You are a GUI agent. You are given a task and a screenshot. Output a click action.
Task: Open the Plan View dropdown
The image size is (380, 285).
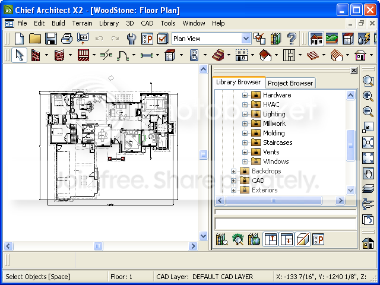246,39
